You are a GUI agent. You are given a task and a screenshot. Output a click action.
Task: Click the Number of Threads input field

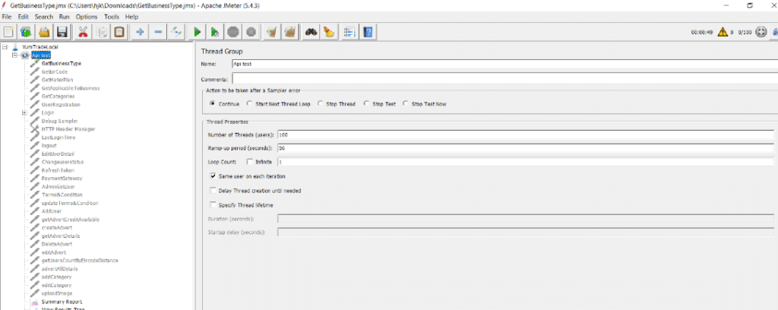526,135
